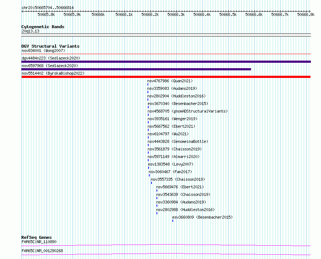The height and width of the screenshot is (259, 321).
Task: Click dgv4484n223 (Sedlazeck2020) label
Action: (x=51, y=58)
